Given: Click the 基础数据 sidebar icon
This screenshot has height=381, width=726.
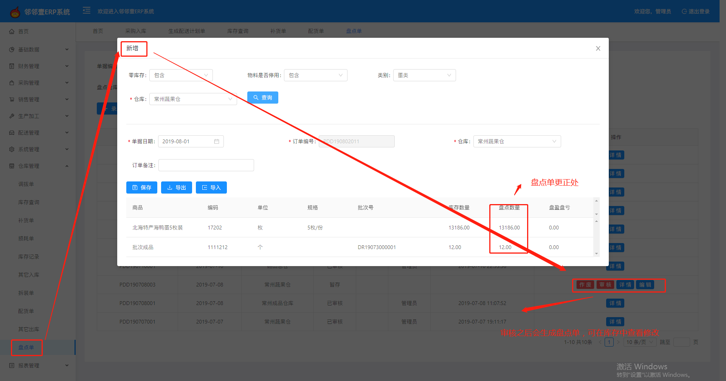Looking at the screenshot, I should [x=12, y=50].
